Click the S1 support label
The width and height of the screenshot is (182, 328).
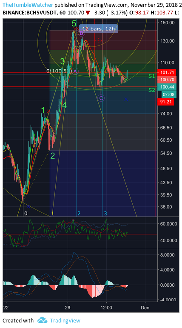tap(152, 76)
